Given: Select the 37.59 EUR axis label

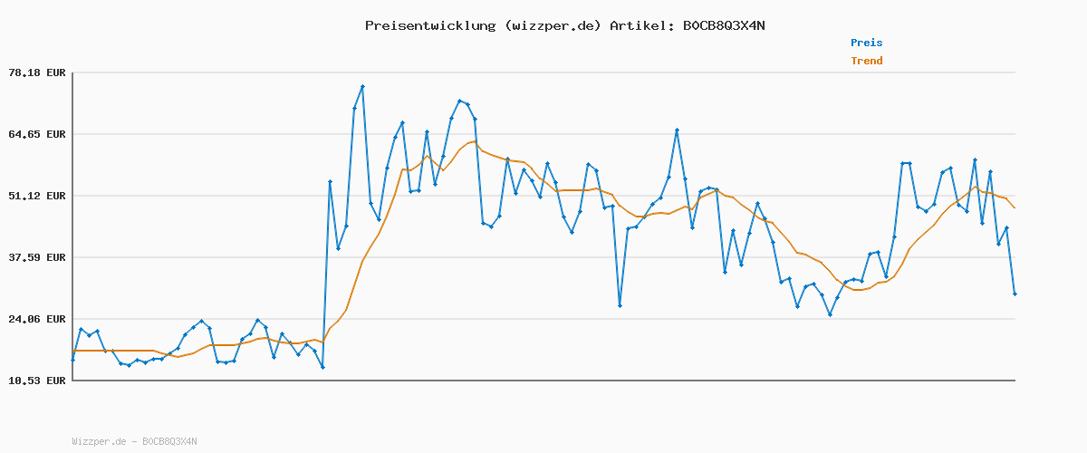Looking at the screenshot, I should coord(37,257).
